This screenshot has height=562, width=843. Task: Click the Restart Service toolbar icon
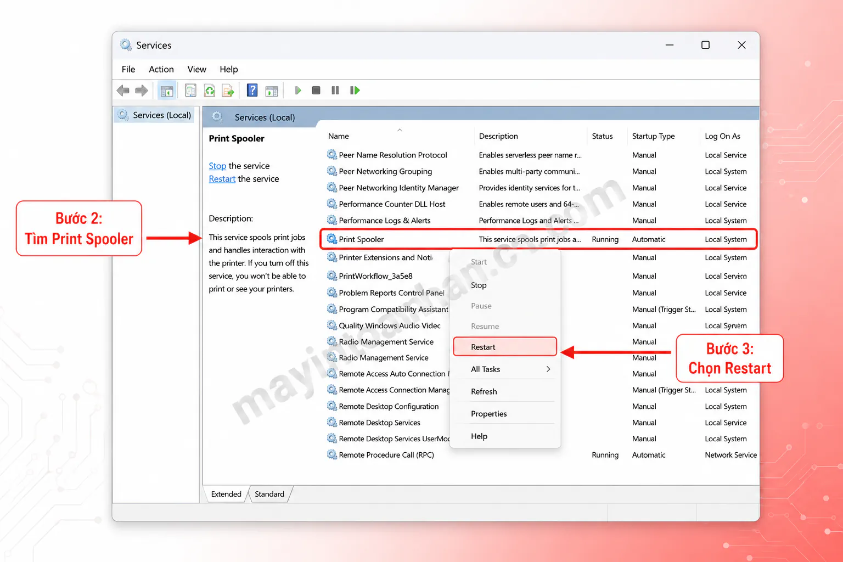(355, 91)
